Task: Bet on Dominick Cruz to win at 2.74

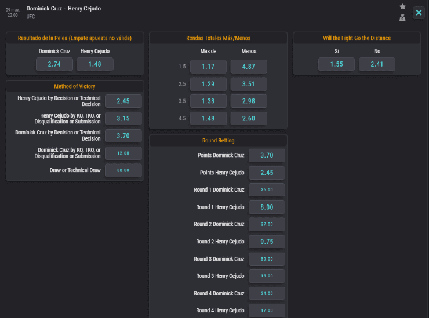Action: click(54, 64)
